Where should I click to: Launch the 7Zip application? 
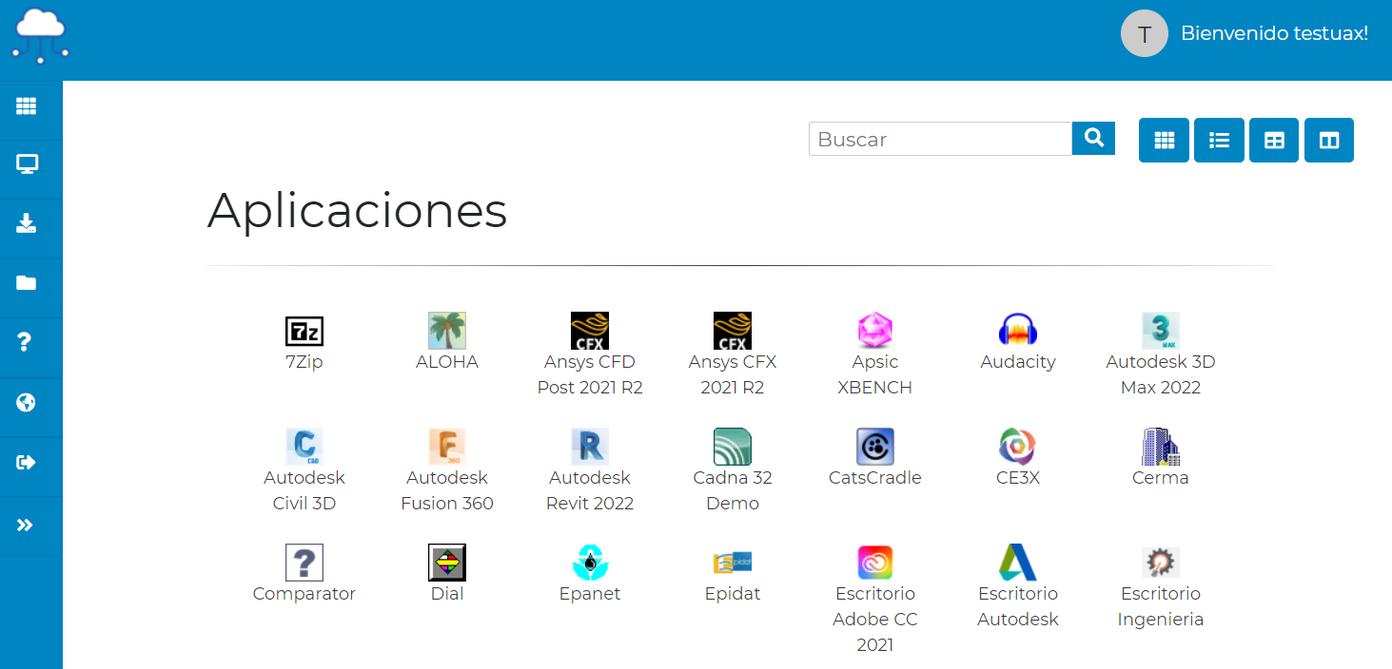click(x=304, y=343)
